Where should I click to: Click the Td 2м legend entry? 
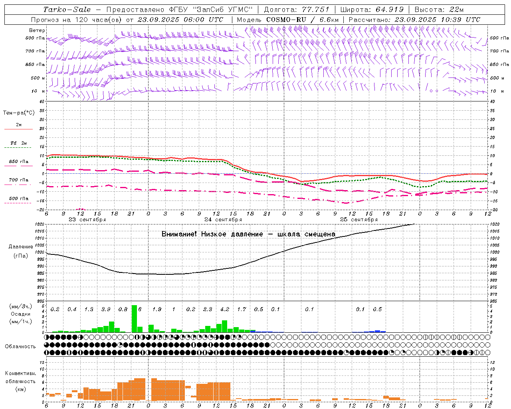(x=18, y=143)
